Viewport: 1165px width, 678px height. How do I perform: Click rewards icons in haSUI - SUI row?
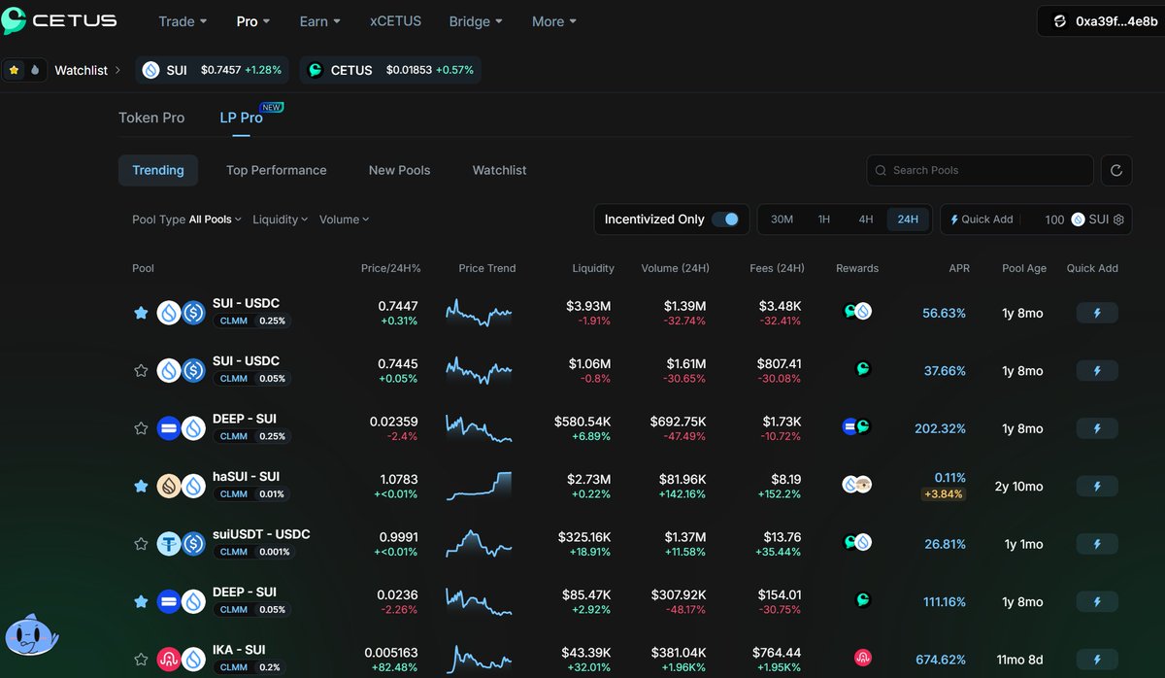tap(856, 485)
